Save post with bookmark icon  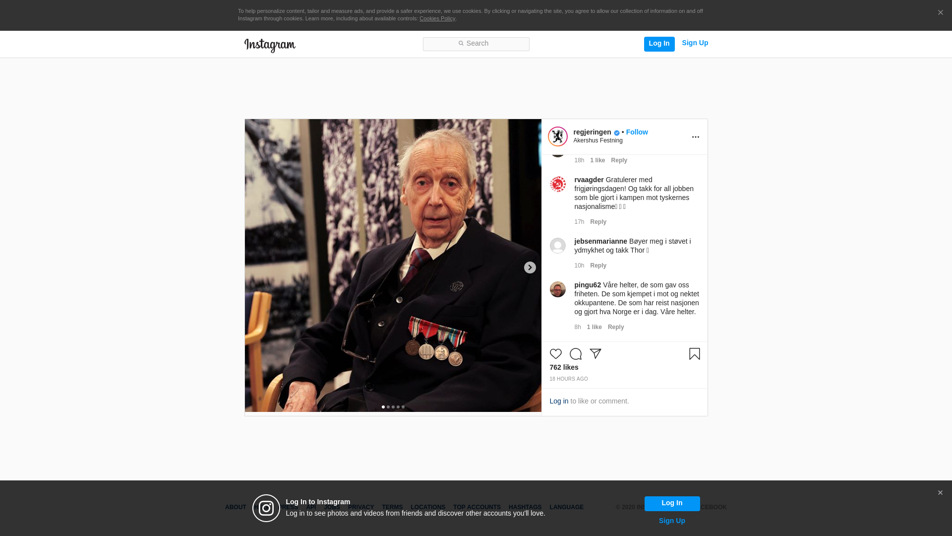point(694,354)
